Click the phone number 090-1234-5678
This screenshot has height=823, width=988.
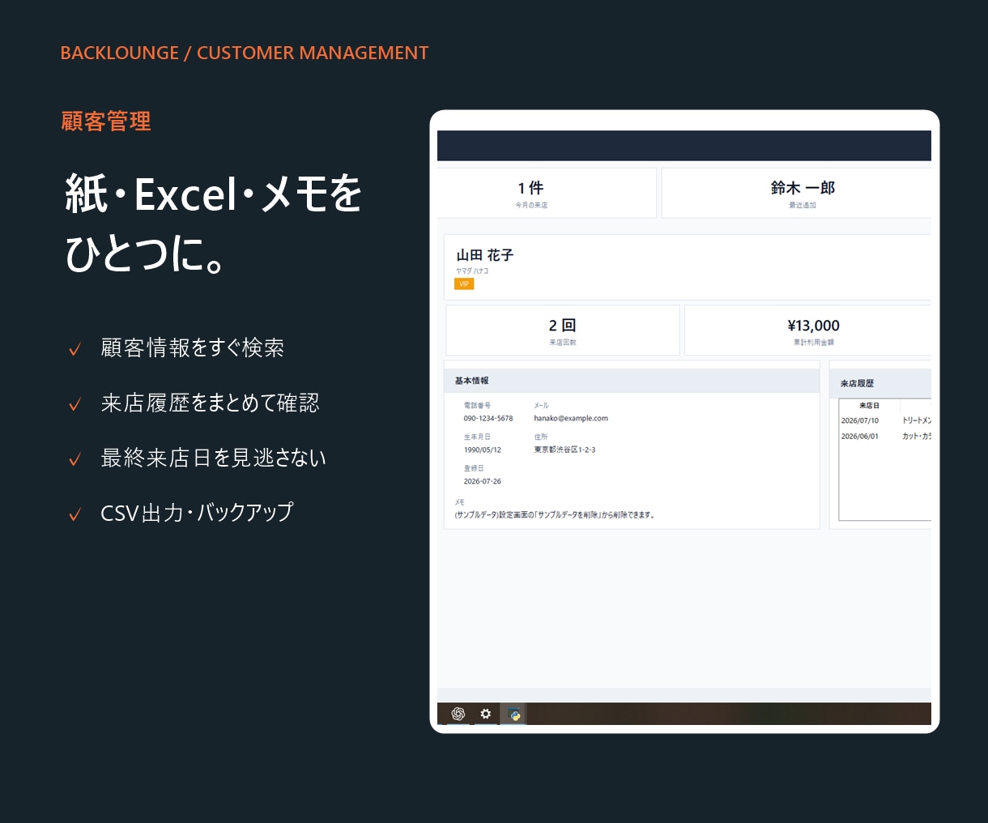pos(488,419)
